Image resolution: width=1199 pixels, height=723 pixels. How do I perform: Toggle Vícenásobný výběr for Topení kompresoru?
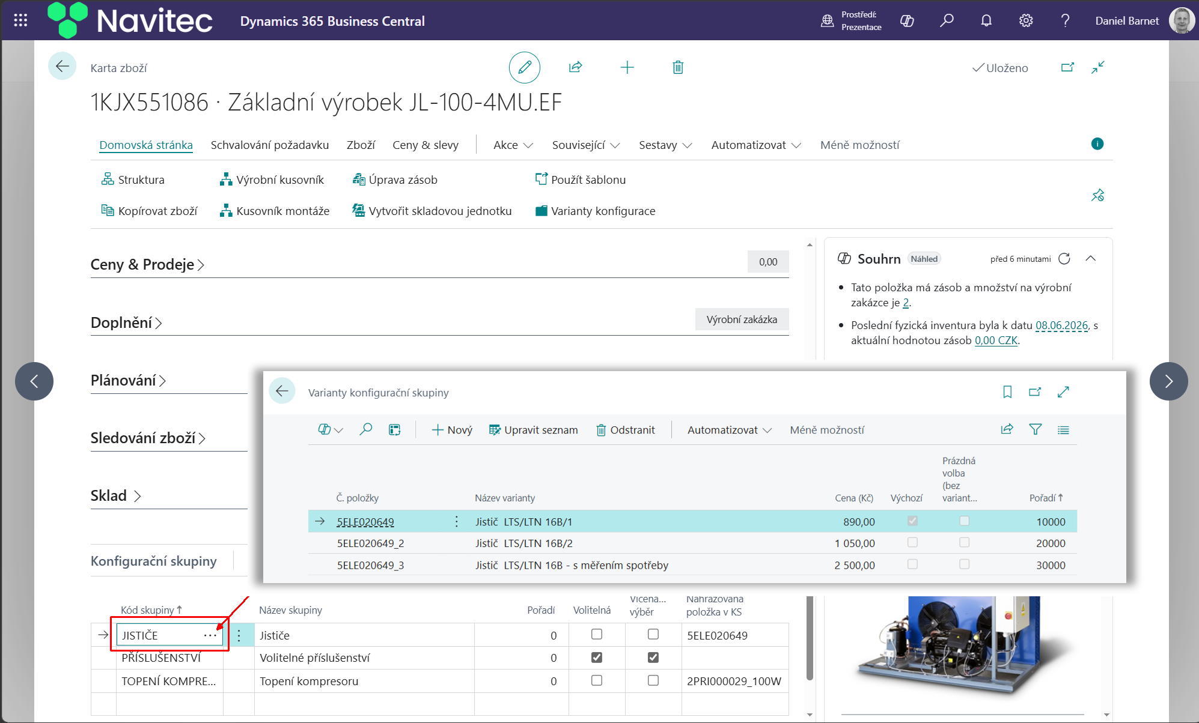pos(653,680)
